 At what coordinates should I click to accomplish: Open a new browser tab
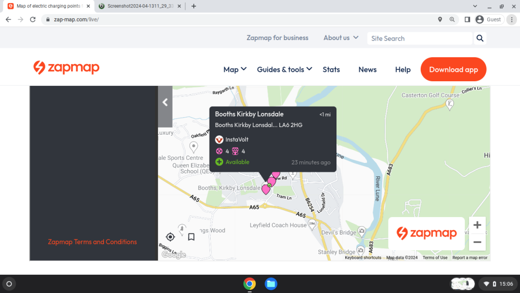click(x=193, y=6)
